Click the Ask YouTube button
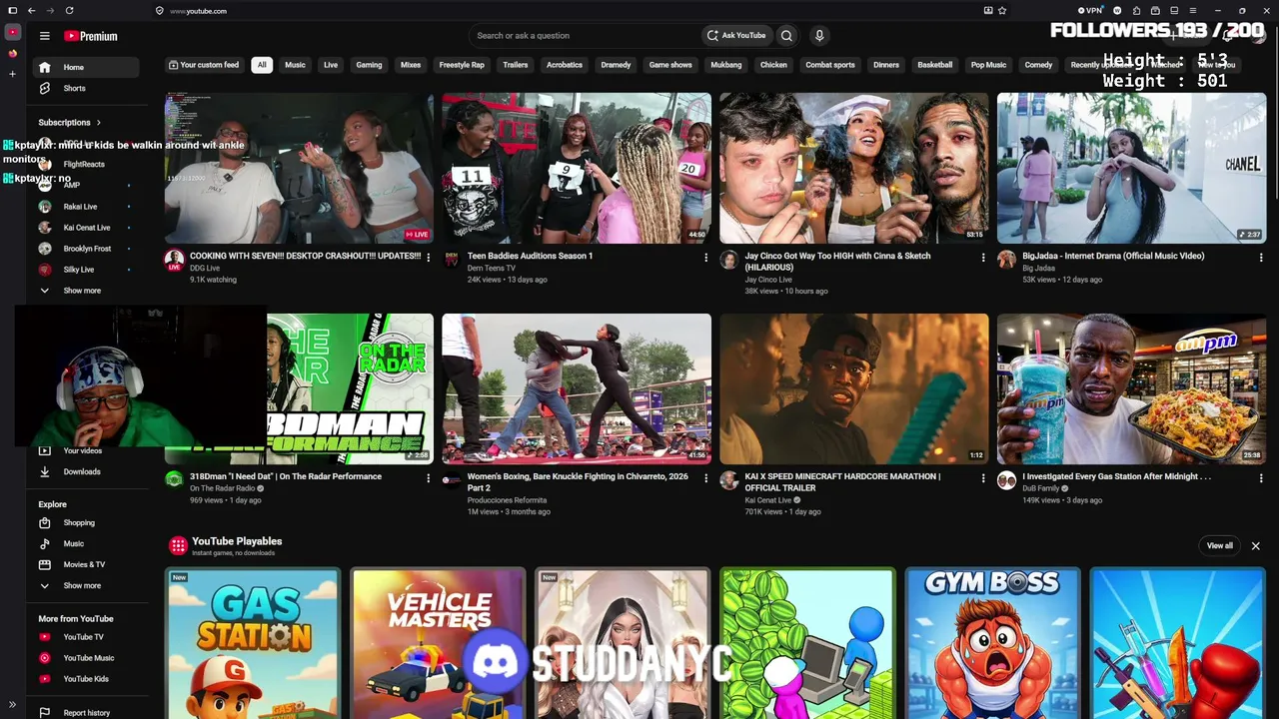Screen dimensions: 1279x719 (x=737, y=36)
